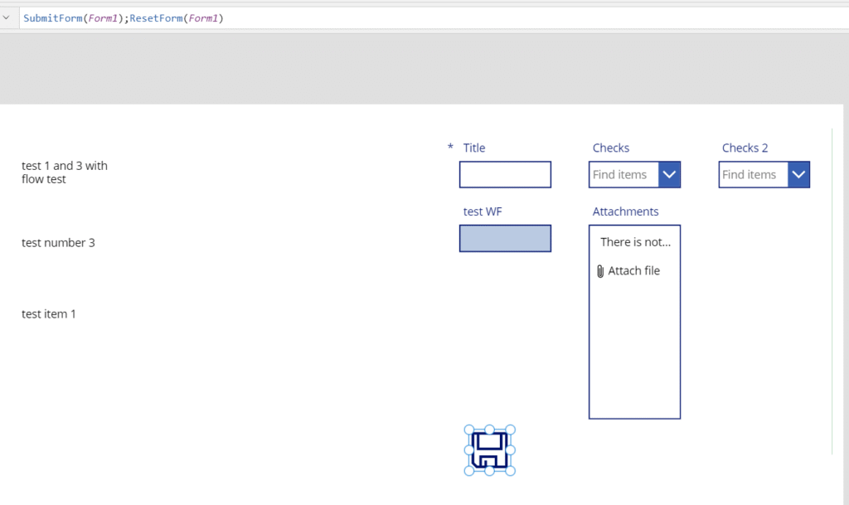Click ResetForm in the formula bar
The width and height of the screenshot is (849, 505).
[156, 18]
